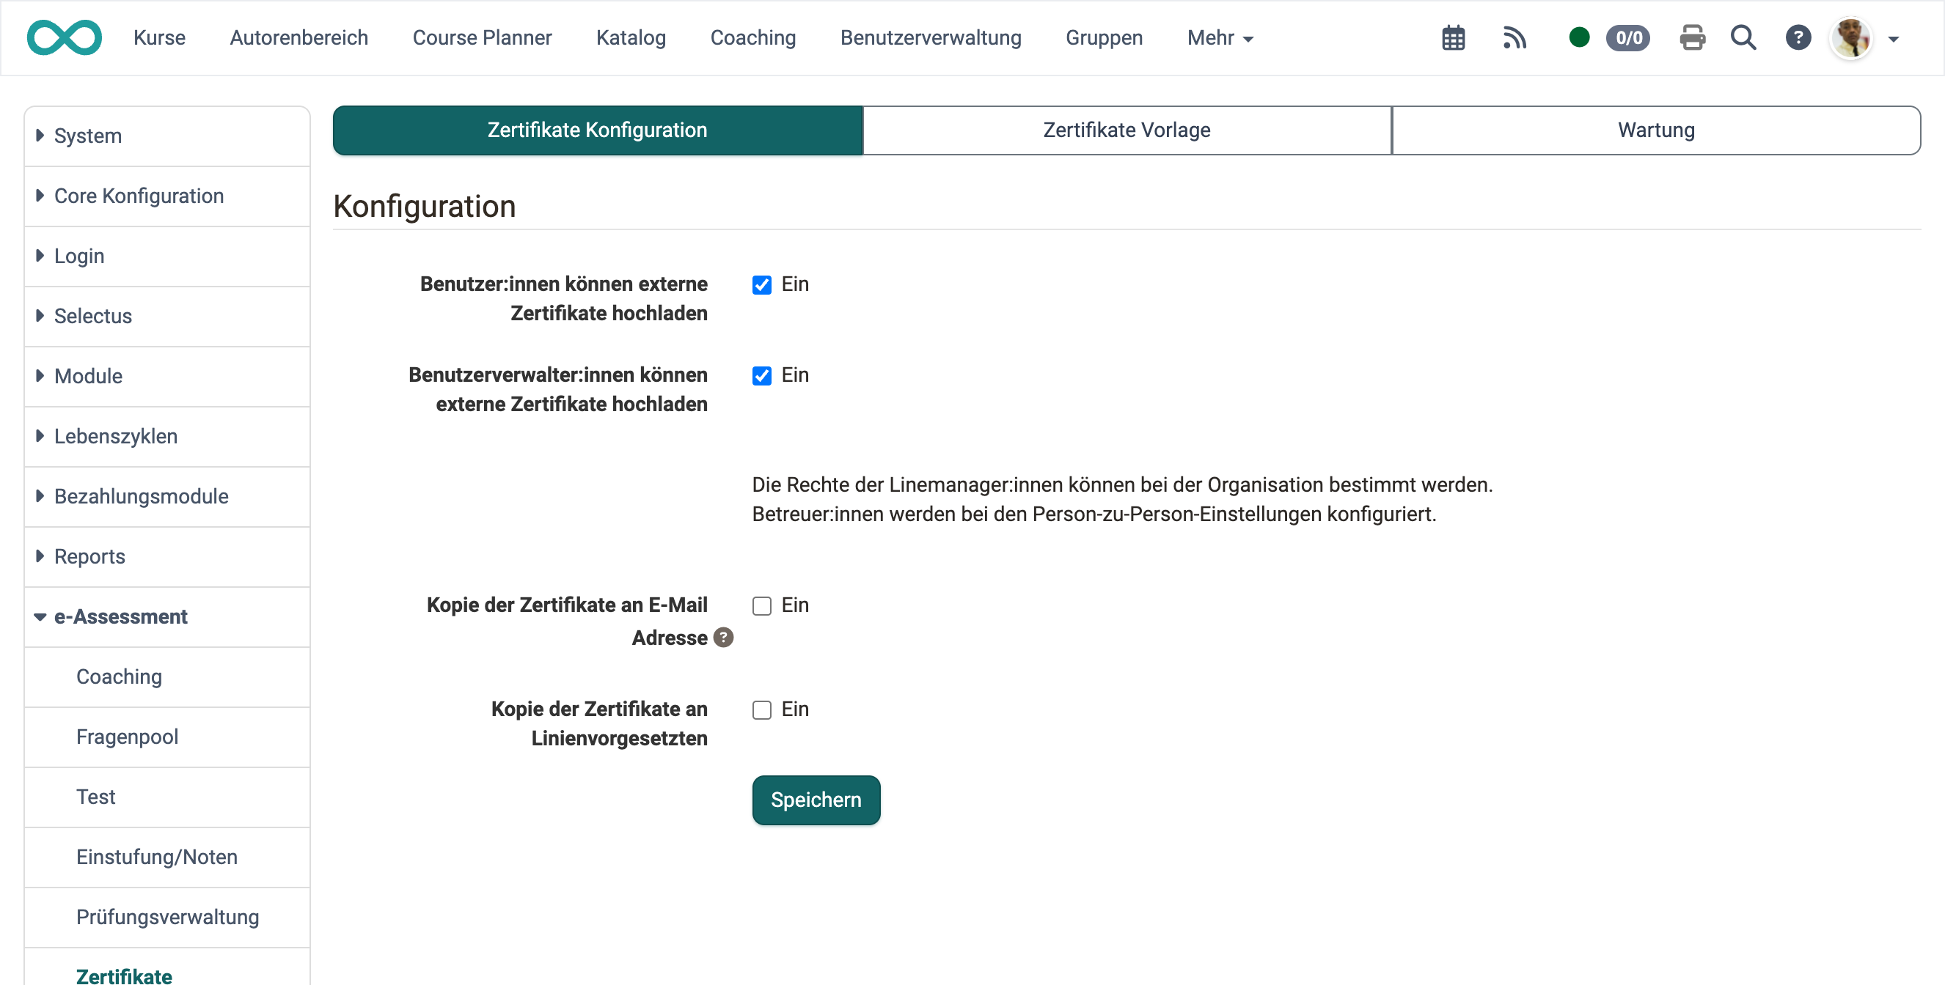
Task: Toggle Benutzerverwalter:innen external upload checkbox
Action: click(761, 375)
